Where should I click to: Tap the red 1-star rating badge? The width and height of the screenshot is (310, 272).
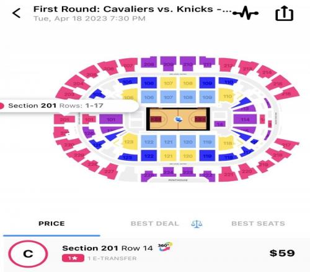click(x=73, y=258)
